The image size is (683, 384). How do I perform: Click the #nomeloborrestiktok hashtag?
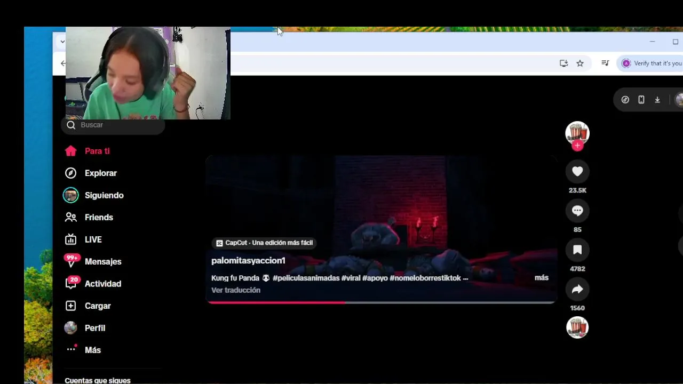425,278
